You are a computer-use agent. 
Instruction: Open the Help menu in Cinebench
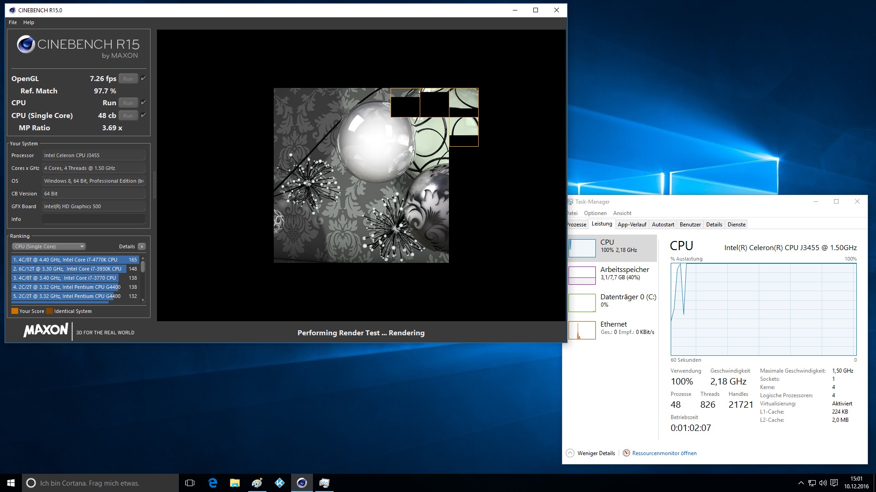(29, 22)
